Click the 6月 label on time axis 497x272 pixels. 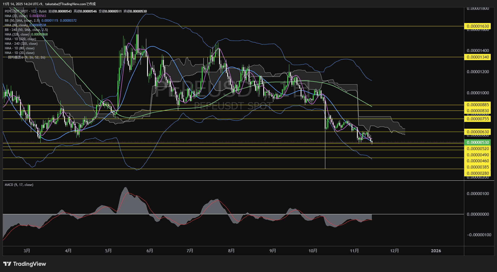coord(150,251)
